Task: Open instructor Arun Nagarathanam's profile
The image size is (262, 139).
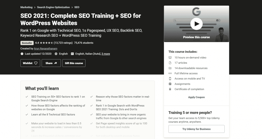Action: pos(46,49)
